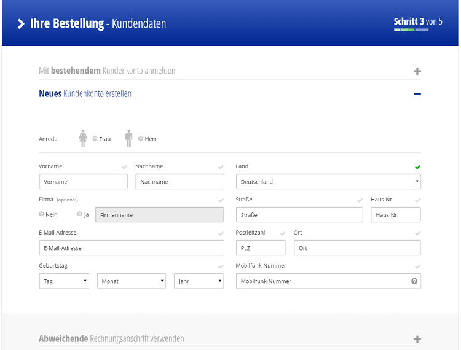Click the green checkmark above Land field
The height and width of the screenshot is (350, 461).
tap(418, 167)
